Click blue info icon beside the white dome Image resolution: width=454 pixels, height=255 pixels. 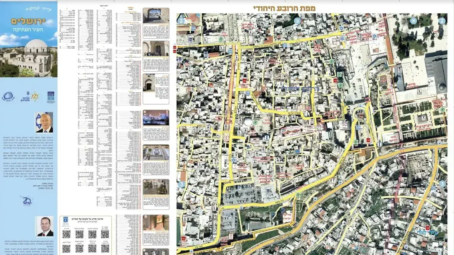pyautogui.click(x=267, y=138)
